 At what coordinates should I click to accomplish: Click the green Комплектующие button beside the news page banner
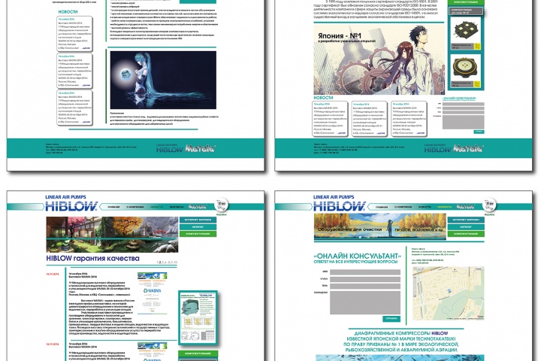click(x=198, y=234)
